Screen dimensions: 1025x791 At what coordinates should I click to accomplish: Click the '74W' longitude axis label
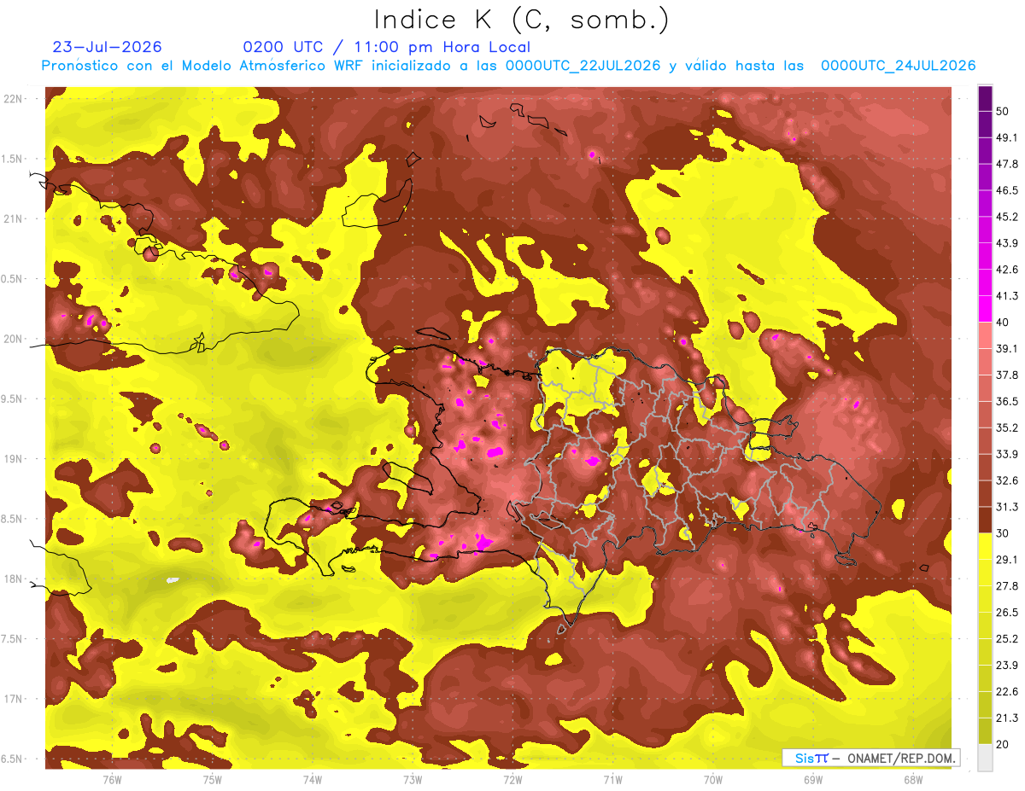coord(313,780)
